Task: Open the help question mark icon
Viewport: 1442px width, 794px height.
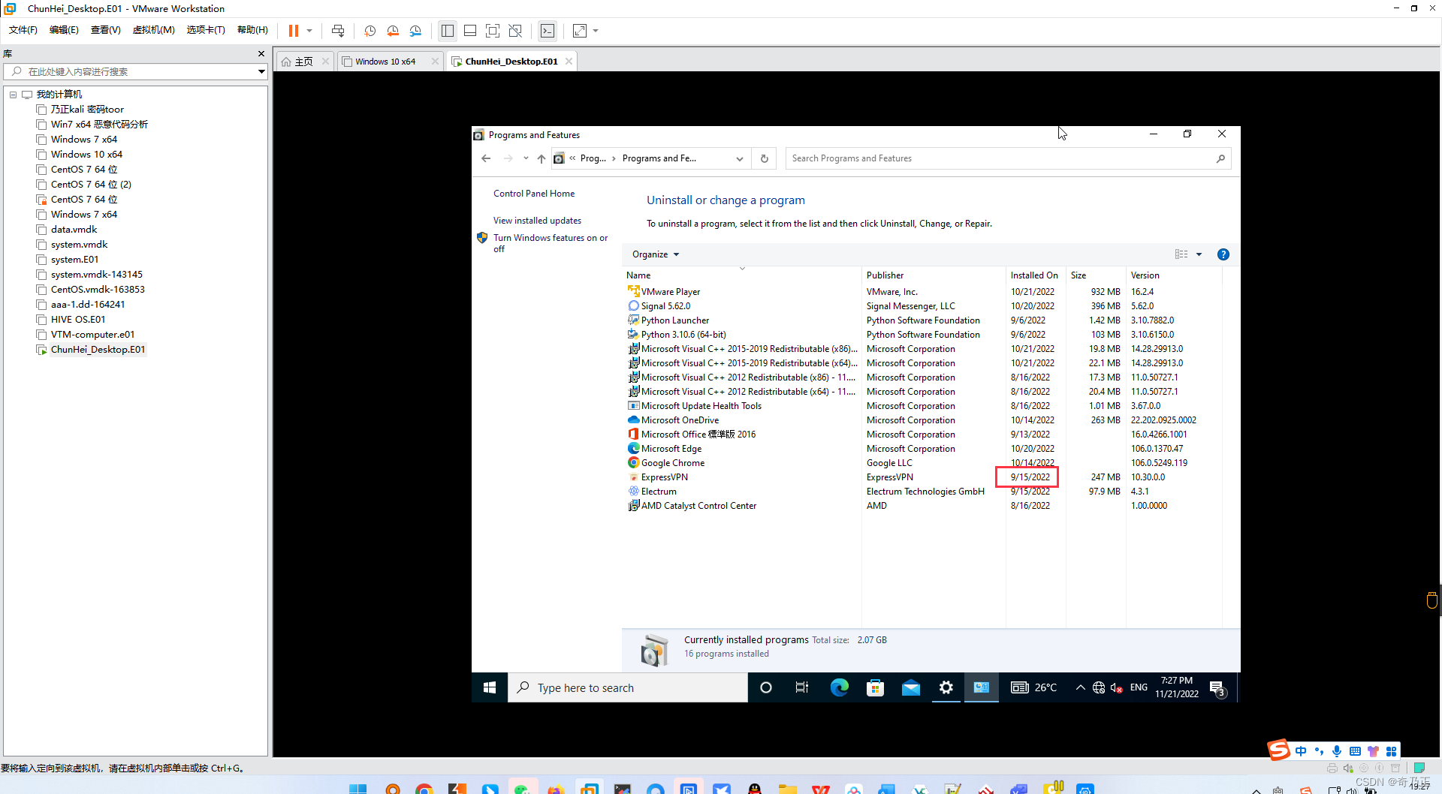Action: pyautogui.click(x=1223, y=254)
